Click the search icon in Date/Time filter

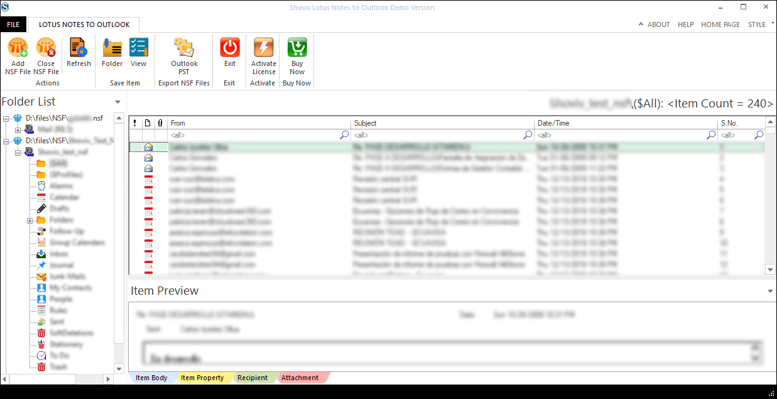pos(711,135)
